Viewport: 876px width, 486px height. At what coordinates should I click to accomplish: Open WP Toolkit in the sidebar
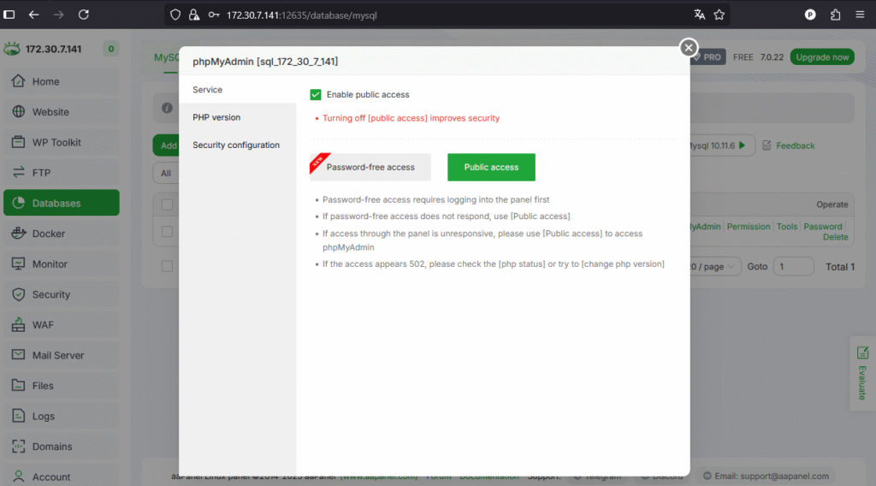click(x=62, y=142)
